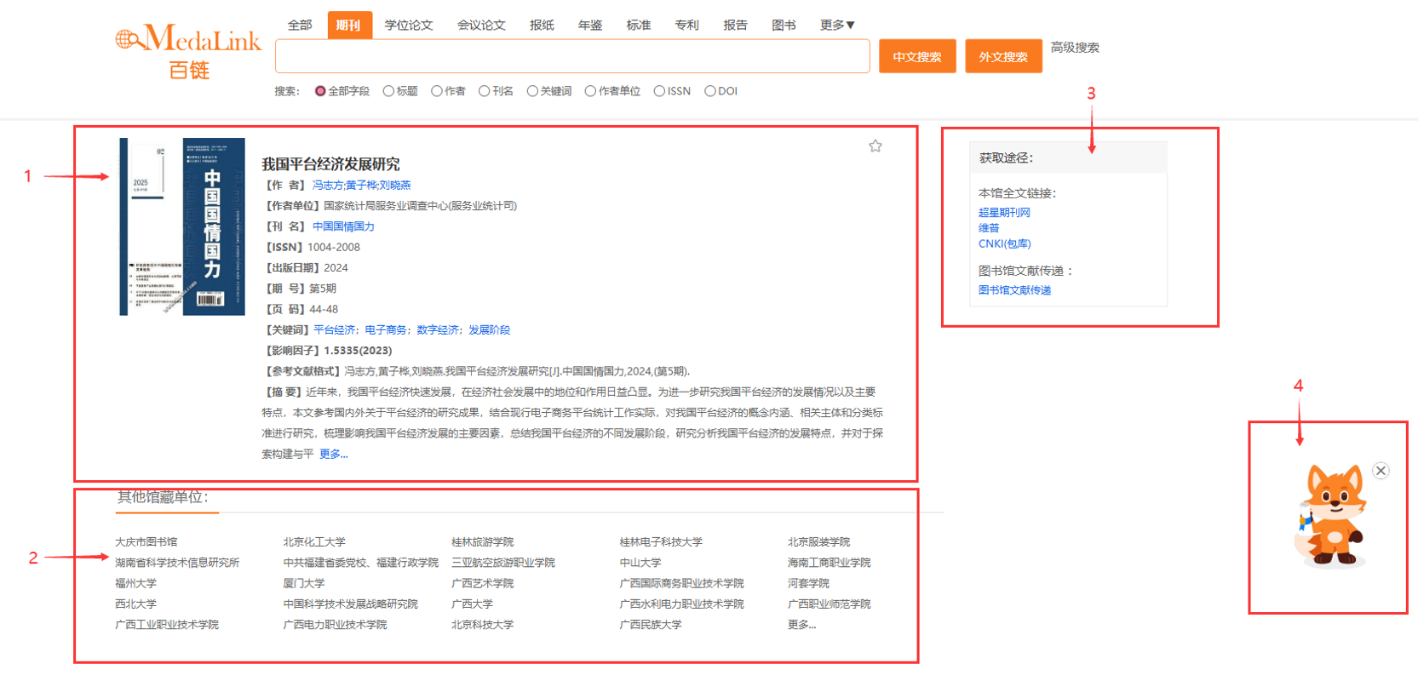Expand the 更多 category dropdown

[x=837, y=26]
